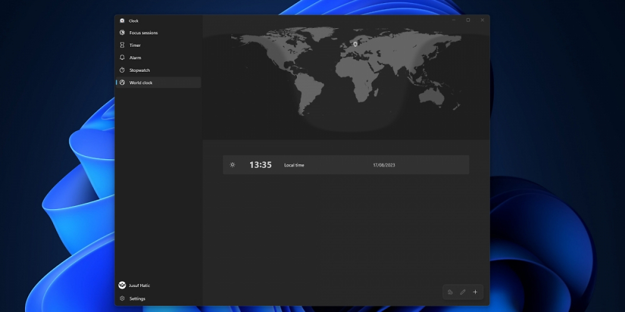Click the 13:35 local time value
Screen dimensions: 625x312
click(260, 165)
